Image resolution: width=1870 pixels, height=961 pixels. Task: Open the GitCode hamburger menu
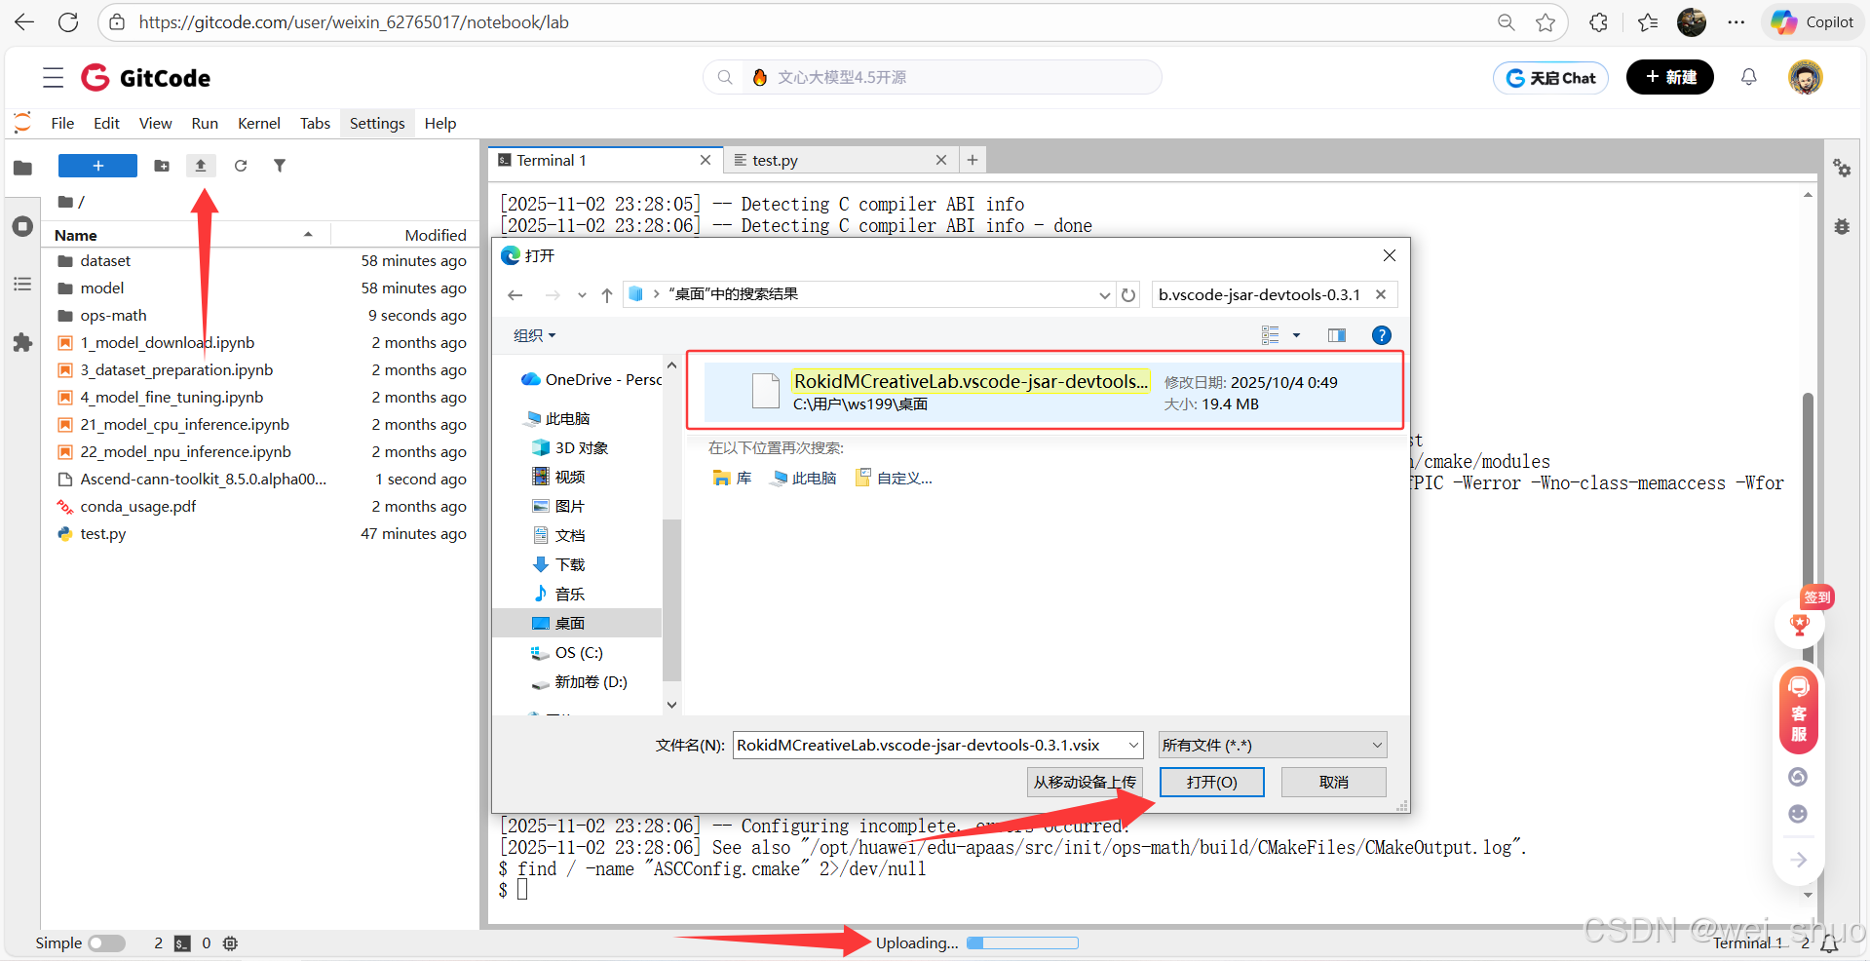(x=54, y=78)
